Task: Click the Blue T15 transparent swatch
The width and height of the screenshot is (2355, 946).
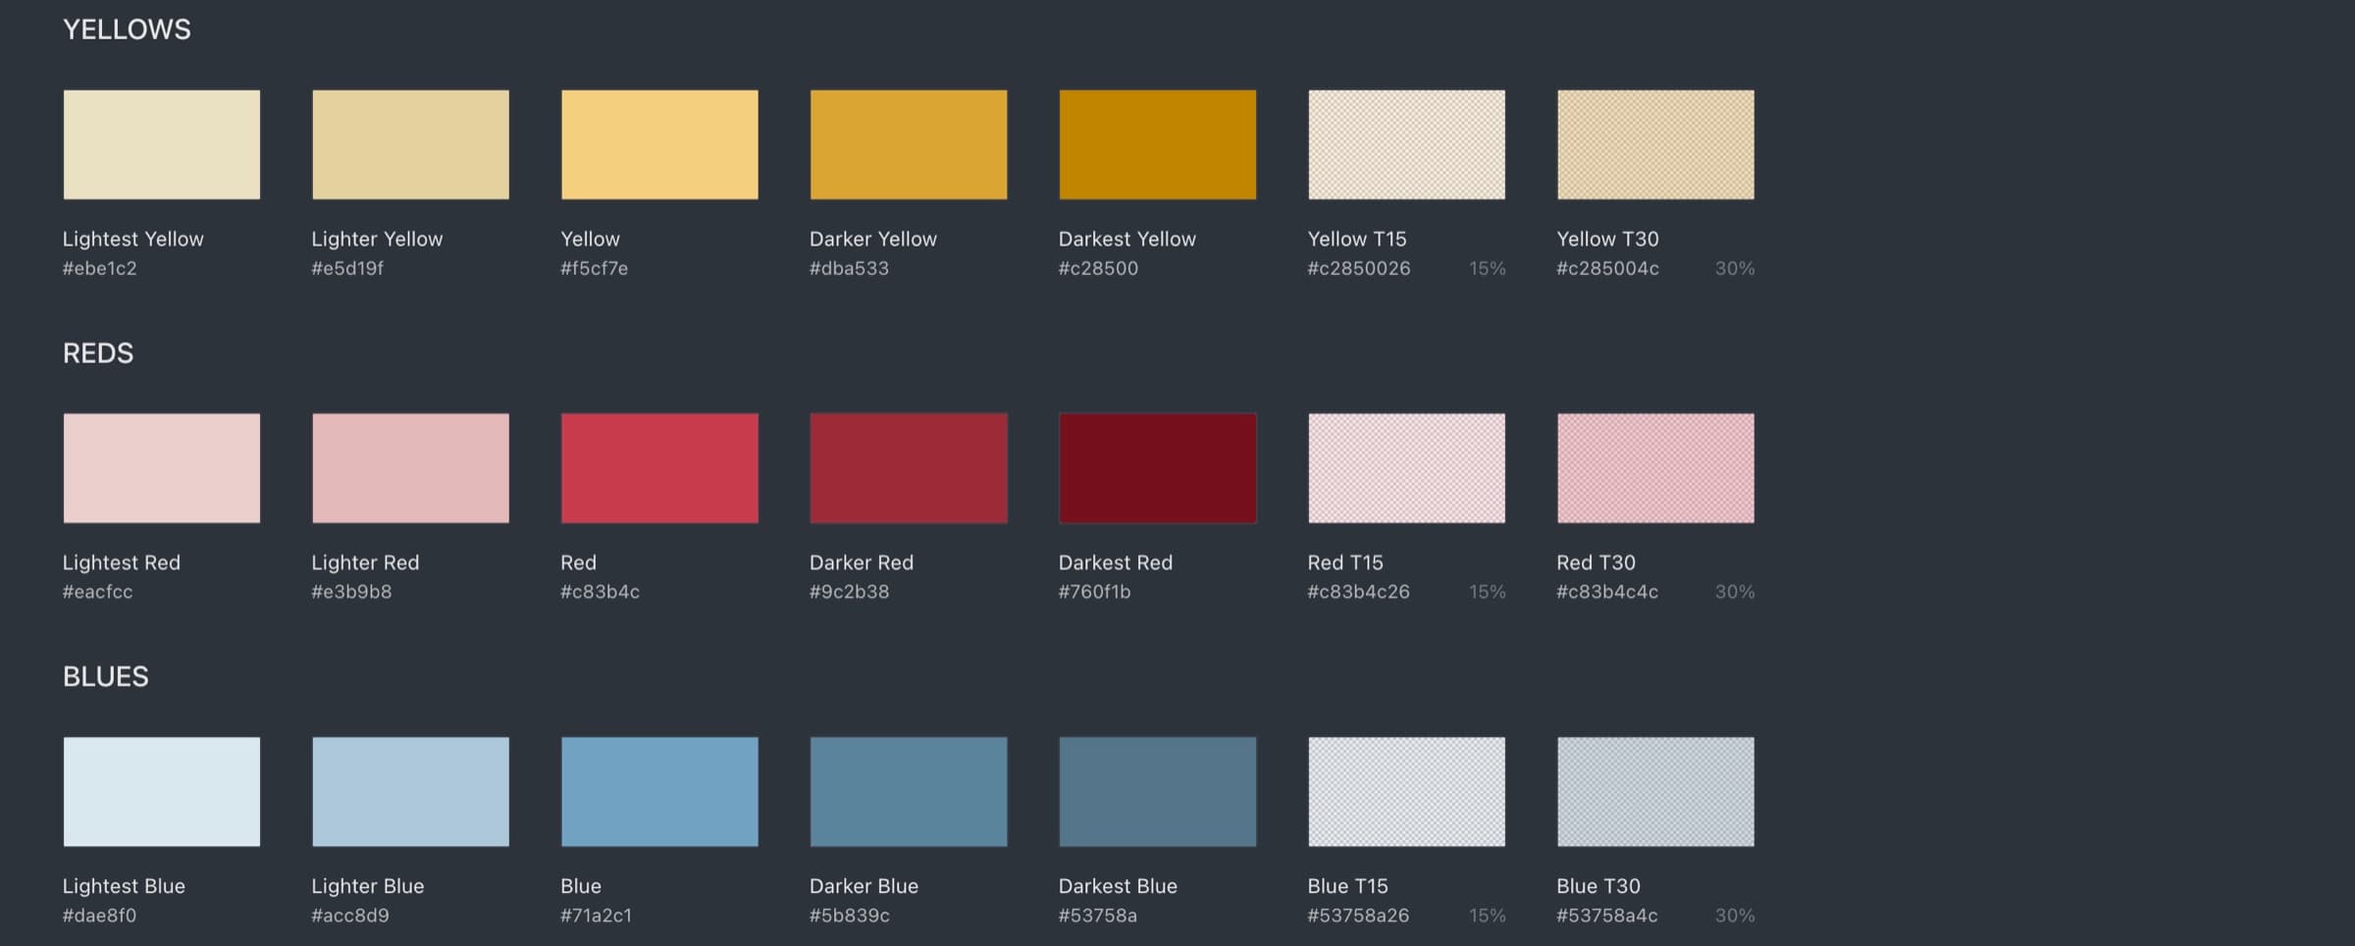Action: [1406, 792]
